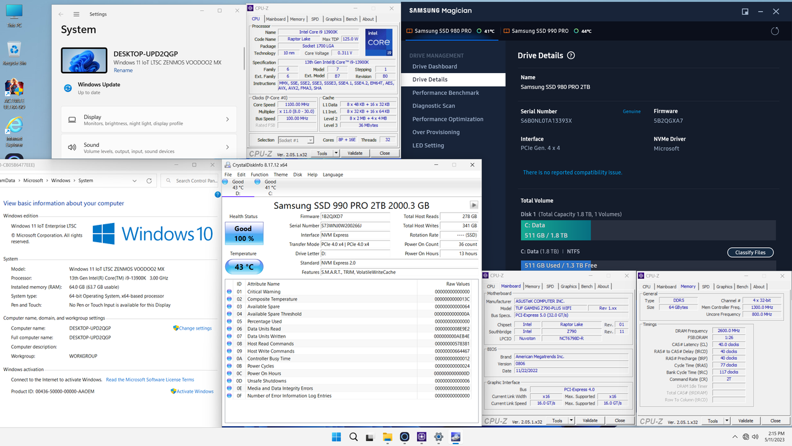
Task: Click the Windows 11 desktop thumbnail in Settings
Action: click(x=84, y=60)
